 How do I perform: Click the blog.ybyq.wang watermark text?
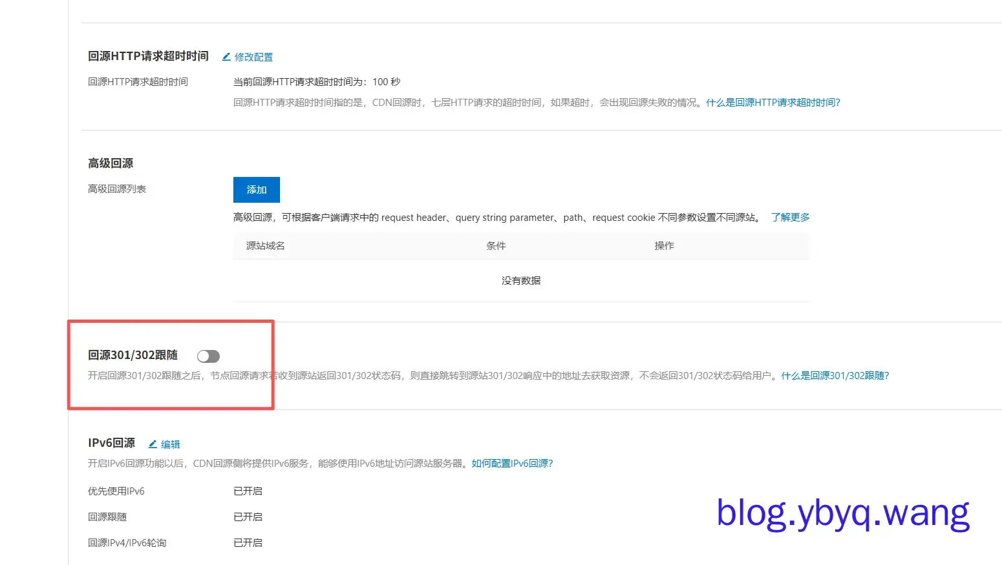843,514
